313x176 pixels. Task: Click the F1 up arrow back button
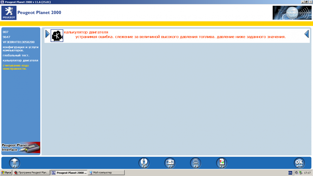point(15,163)
